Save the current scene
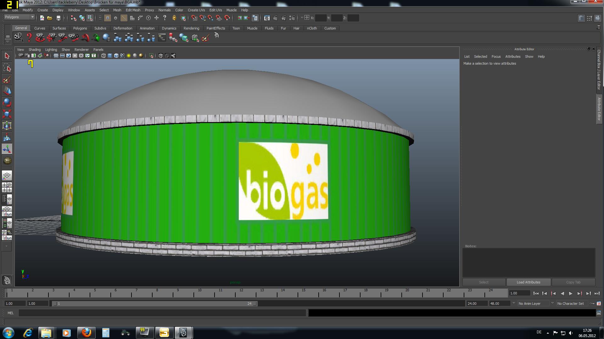The image size is (604, 339). coord(58,18)
